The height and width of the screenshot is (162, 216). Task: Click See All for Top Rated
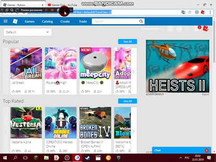(x=127, y=101)
